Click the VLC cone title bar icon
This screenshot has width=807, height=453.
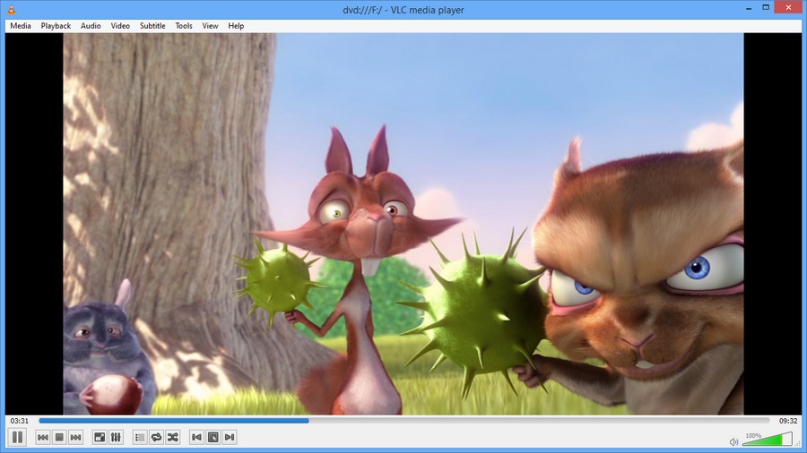tap(12, 9)
